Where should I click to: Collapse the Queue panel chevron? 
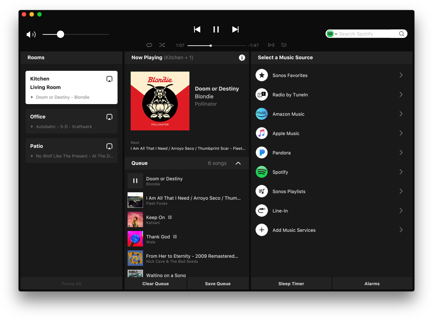pyautogui.click(x=239, y=163)
